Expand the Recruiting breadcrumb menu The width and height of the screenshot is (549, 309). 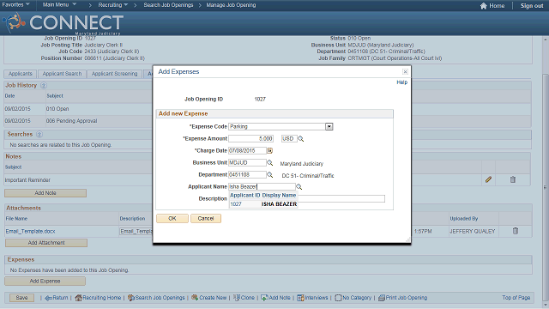(112, 5)
